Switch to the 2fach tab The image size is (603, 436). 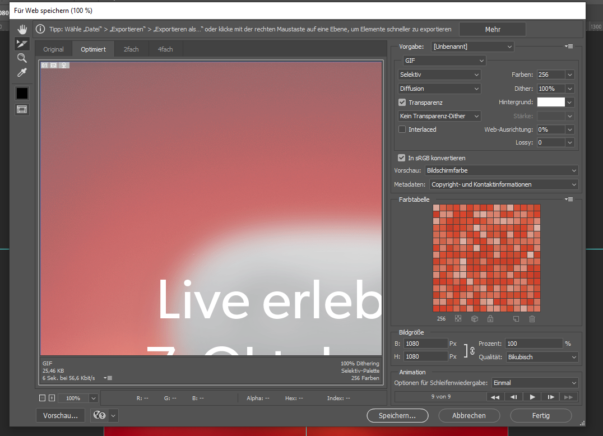[131, 49]
